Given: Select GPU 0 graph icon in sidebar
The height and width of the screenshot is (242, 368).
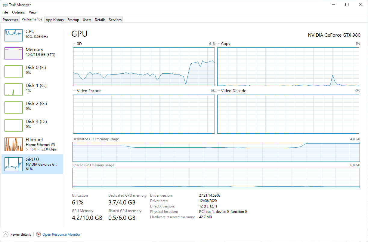Looking at the screenshot, I should coord(14,164).
